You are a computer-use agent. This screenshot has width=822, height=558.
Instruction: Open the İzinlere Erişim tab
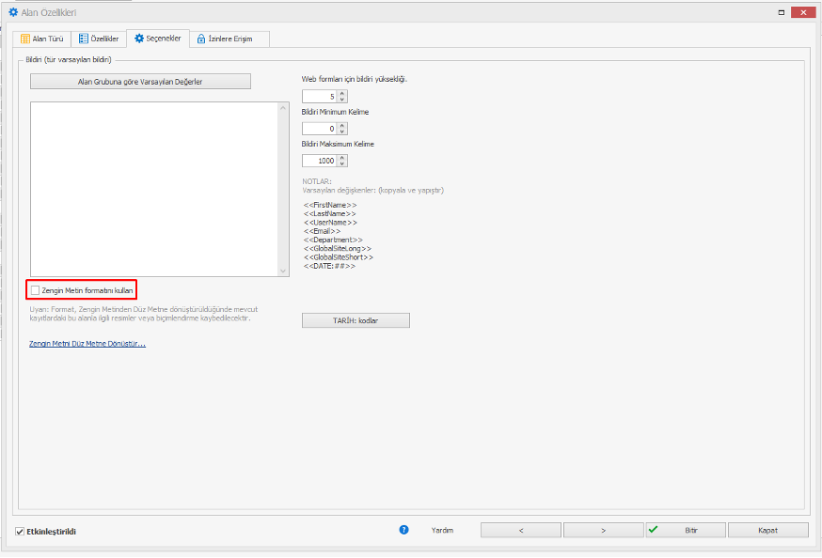(x=229, y=39)
